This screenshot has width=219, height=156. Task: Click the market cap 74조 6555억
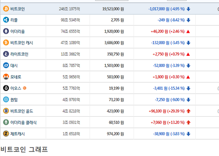pyautogui.click(x=70, y=31)
